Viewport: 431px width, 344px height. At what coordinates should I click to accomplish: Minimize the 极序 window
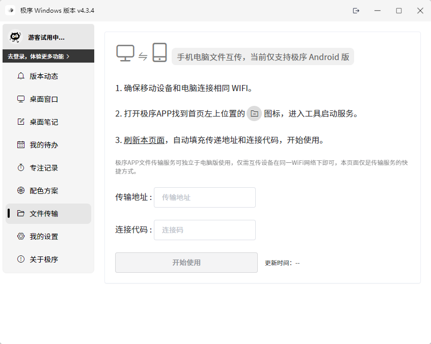tap(378, 11)
